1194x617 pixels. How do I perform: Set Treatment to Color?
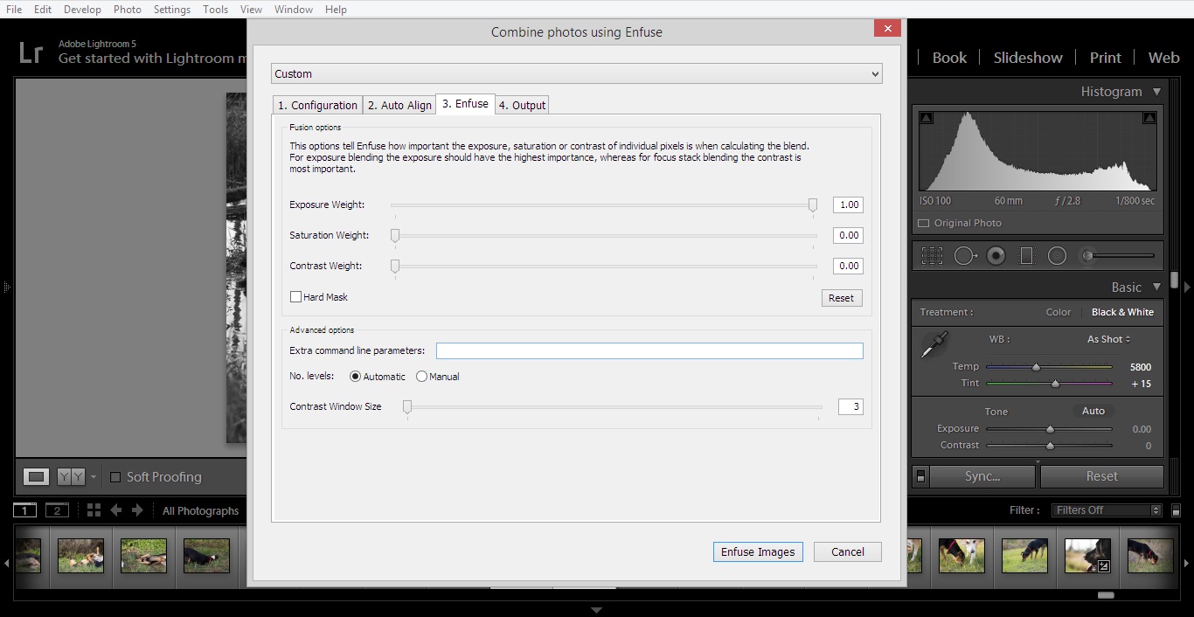1059,312
